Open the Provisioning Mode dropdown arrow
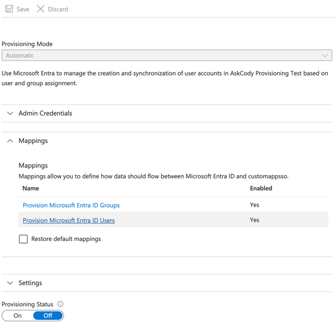The height and width of the screenshot is (329, 336). click(x=325, y=55)
